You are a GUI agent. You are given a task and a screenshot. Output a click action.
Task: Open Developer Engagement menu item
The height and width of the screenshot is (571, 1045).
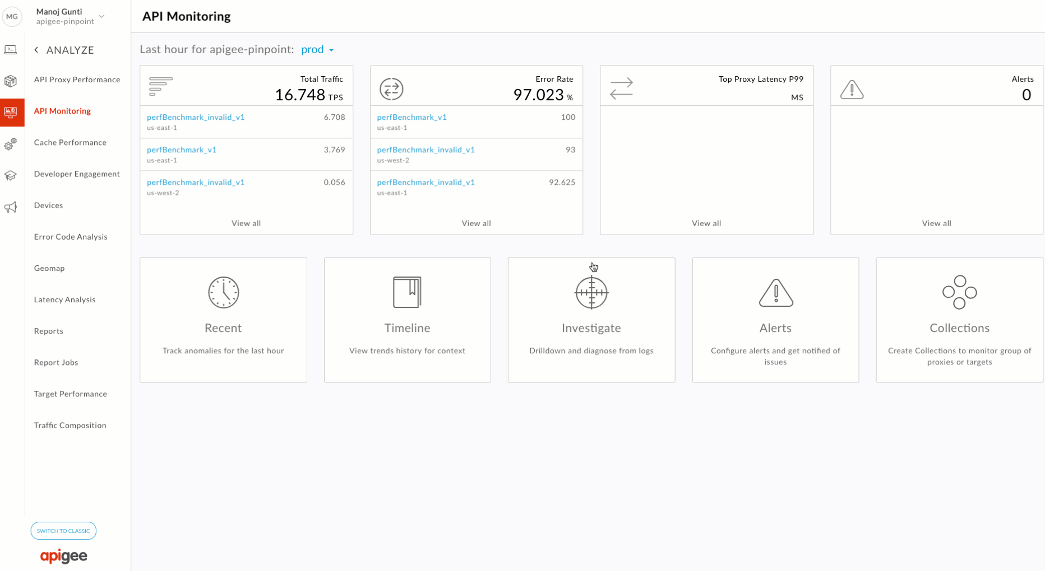(77, 174)
